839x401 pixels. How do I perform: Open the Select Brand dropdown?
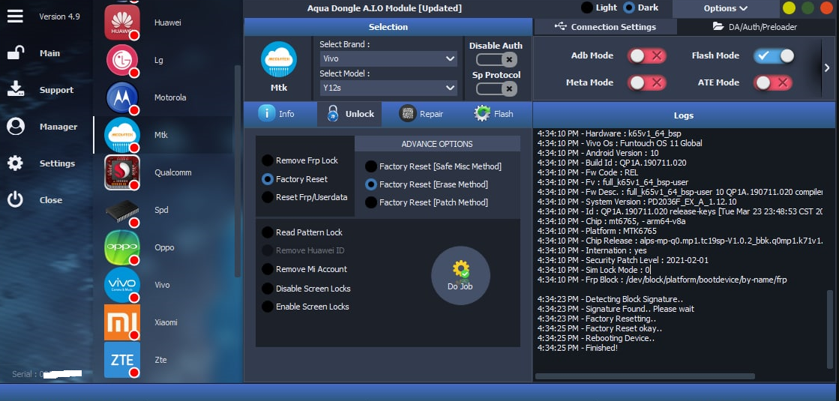388,58
